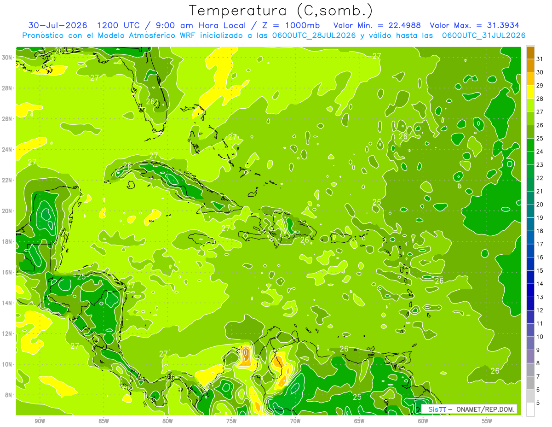This screenshot has height=427, width=552.
Task: Click legend value "28" on the color scale
Action: pyautogui.click(x=540, y=99)
